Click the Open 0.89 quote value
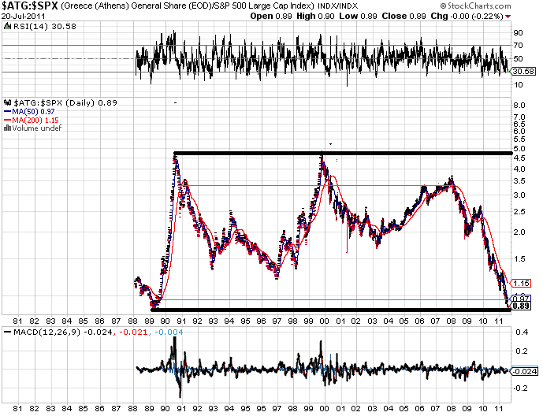This screenshot has width=543, height=416. point(271,17)
